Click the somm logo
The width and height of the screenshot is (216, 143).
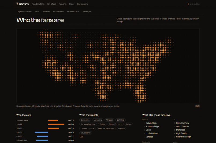click(x=23, y=4)
